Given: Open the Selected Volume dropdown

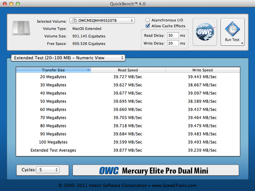Looking at the screenshot, I should coord(102,21).
